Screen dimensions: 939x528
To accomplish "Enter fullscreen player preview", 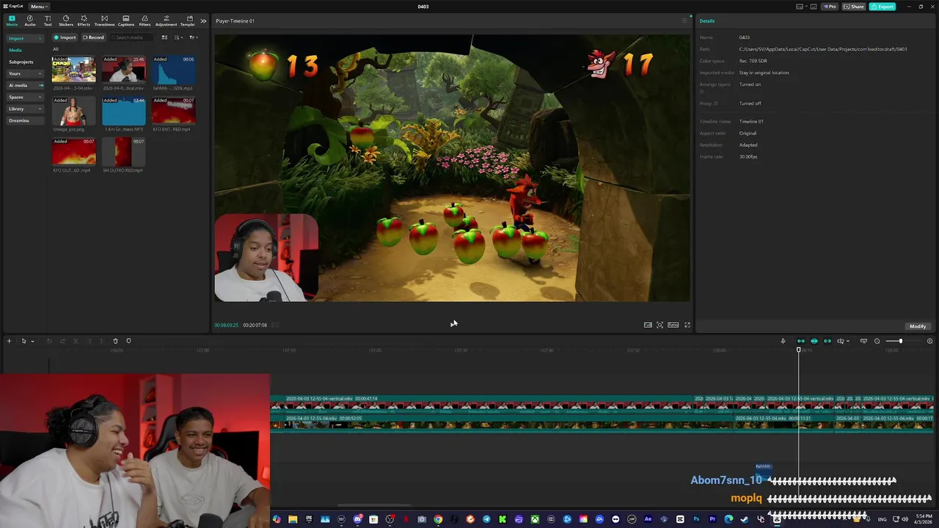I will (x=687, y=325).
